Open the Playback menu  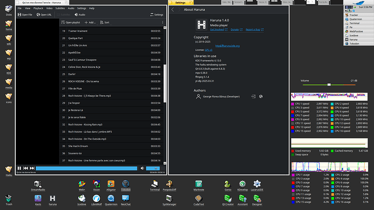38,8
